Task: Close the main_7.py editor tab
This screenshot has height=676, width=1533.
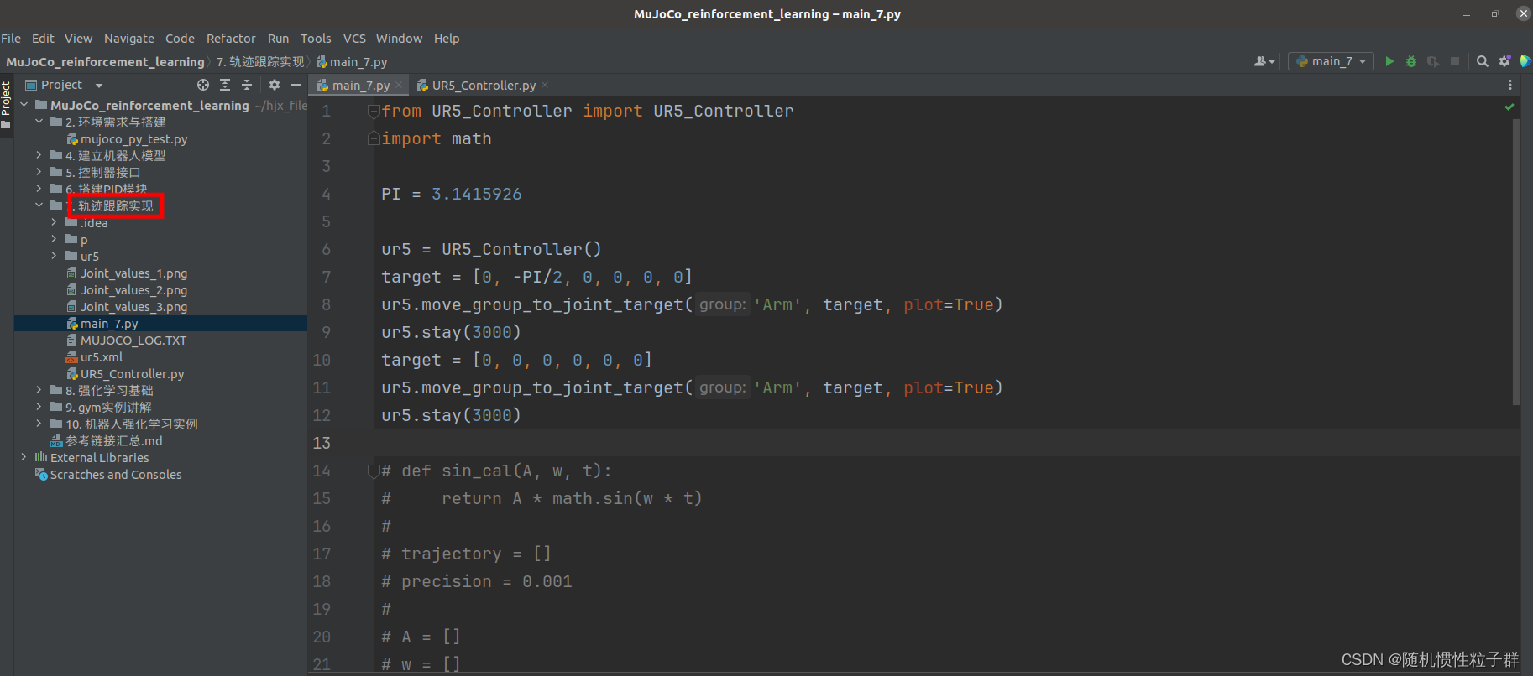Action: click(399, 85)
